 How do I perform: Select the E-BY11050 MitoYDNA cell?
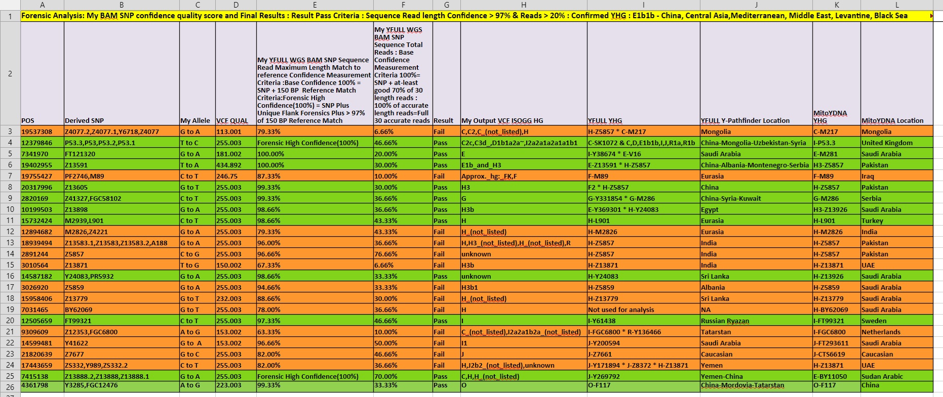837,376
